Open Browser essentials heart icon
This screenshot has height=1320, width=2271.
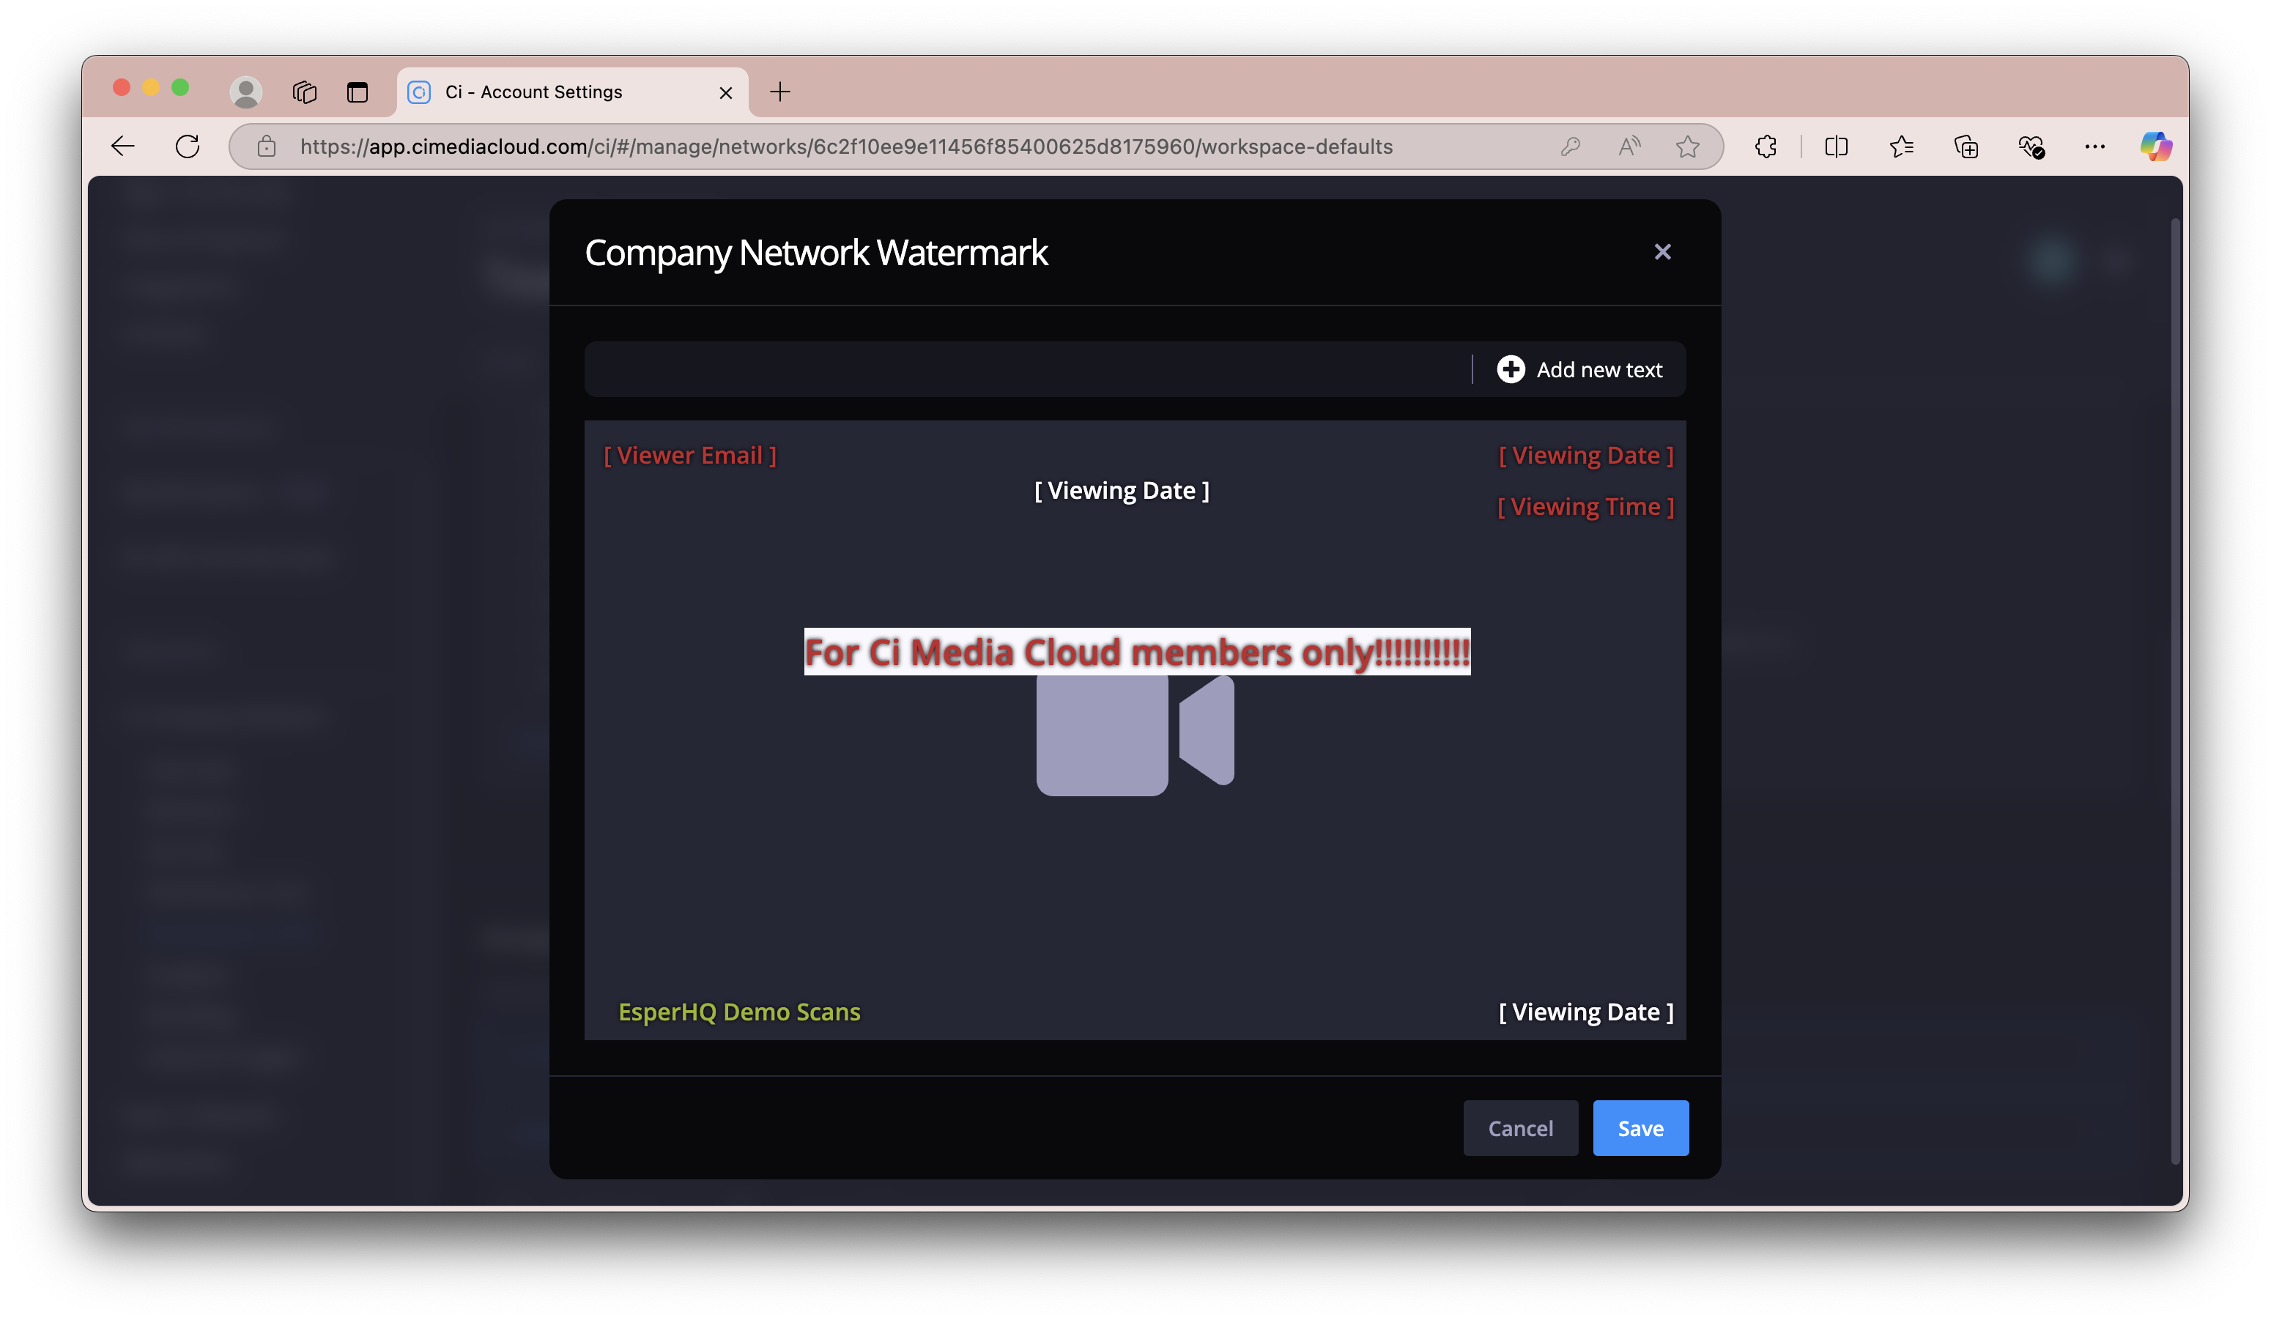2031,146
